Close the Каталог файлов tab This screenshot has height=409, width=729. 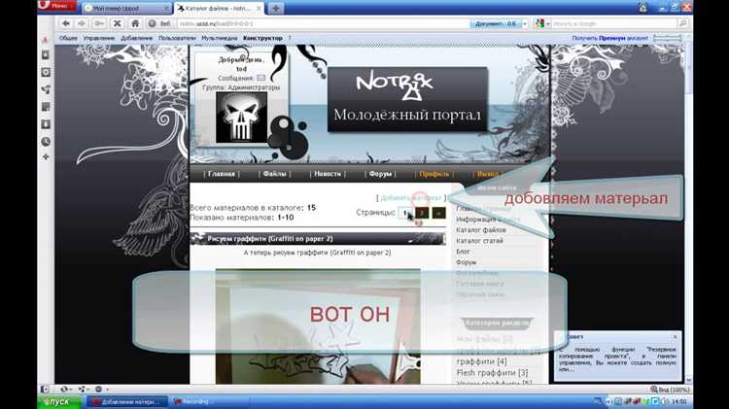pyautogui.click(x=259, y=9)
